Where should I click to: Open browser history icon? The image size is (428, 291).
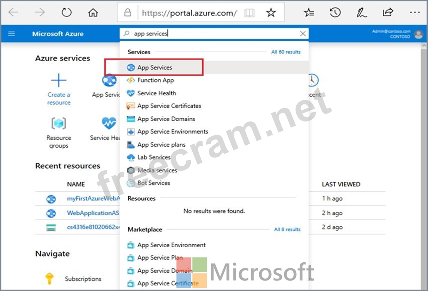pos(335,13)
